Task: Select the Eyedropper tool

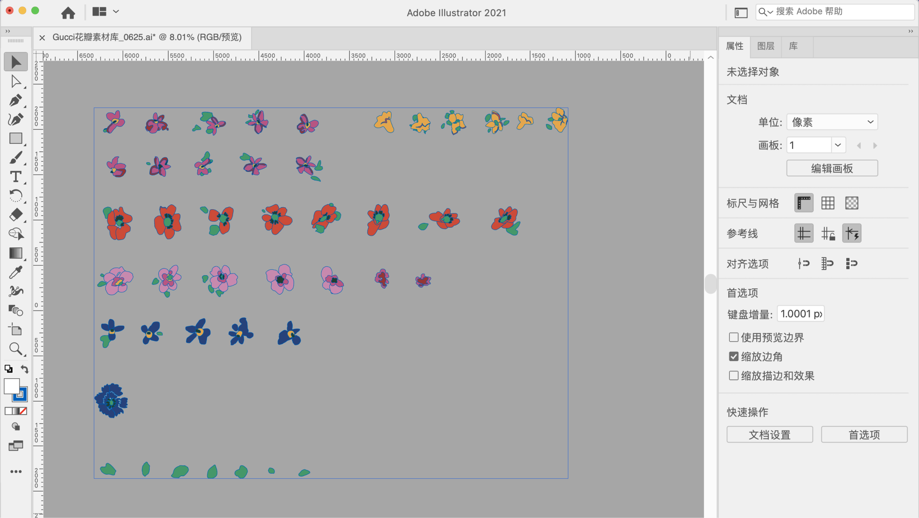Action: tap(15, 272)
